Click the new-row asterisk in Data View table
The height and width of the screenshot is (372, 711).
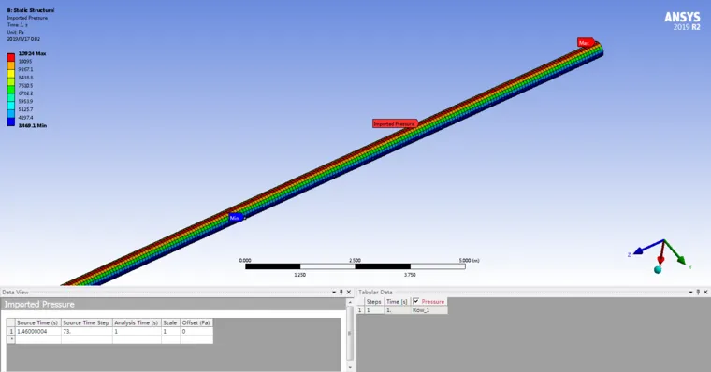11,339
